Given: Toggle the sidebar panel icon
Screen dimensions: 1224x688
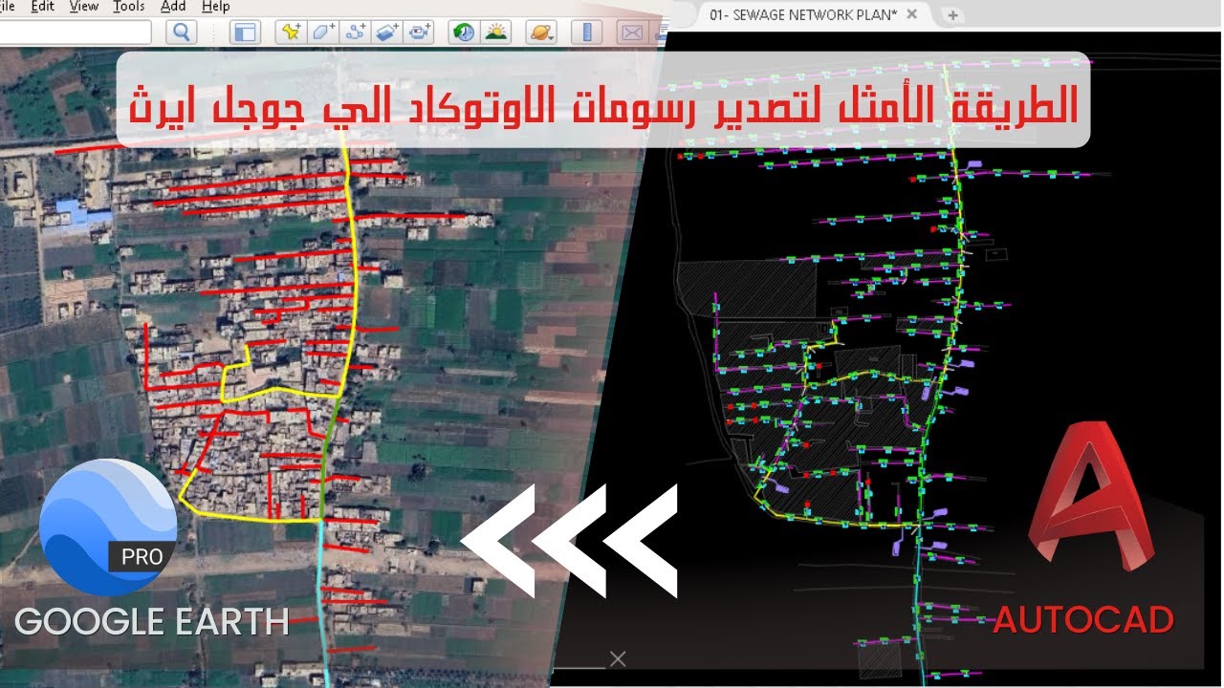Looking at the screenshot, I should [x=246, y=32].
